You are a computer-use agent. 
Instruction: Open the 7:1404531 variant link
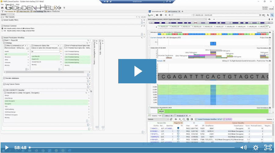tap(155, 129)
